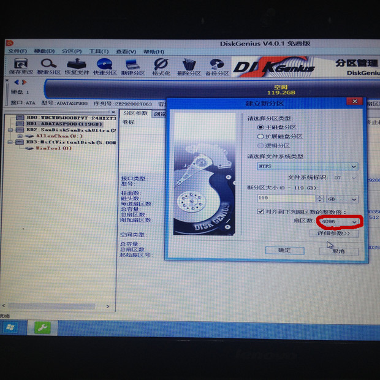Select Primary Partition (主磁盘分区) radio button

point(260,127)
